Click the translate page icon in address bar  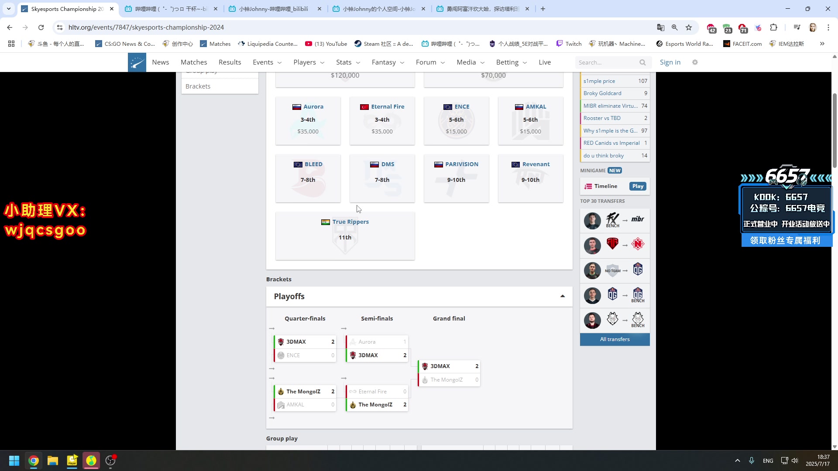[661, 27]
